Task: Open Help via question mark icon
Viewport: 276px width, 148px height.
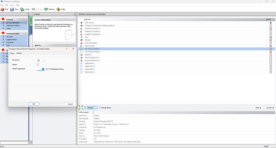Action: click(x=58, y=9)
